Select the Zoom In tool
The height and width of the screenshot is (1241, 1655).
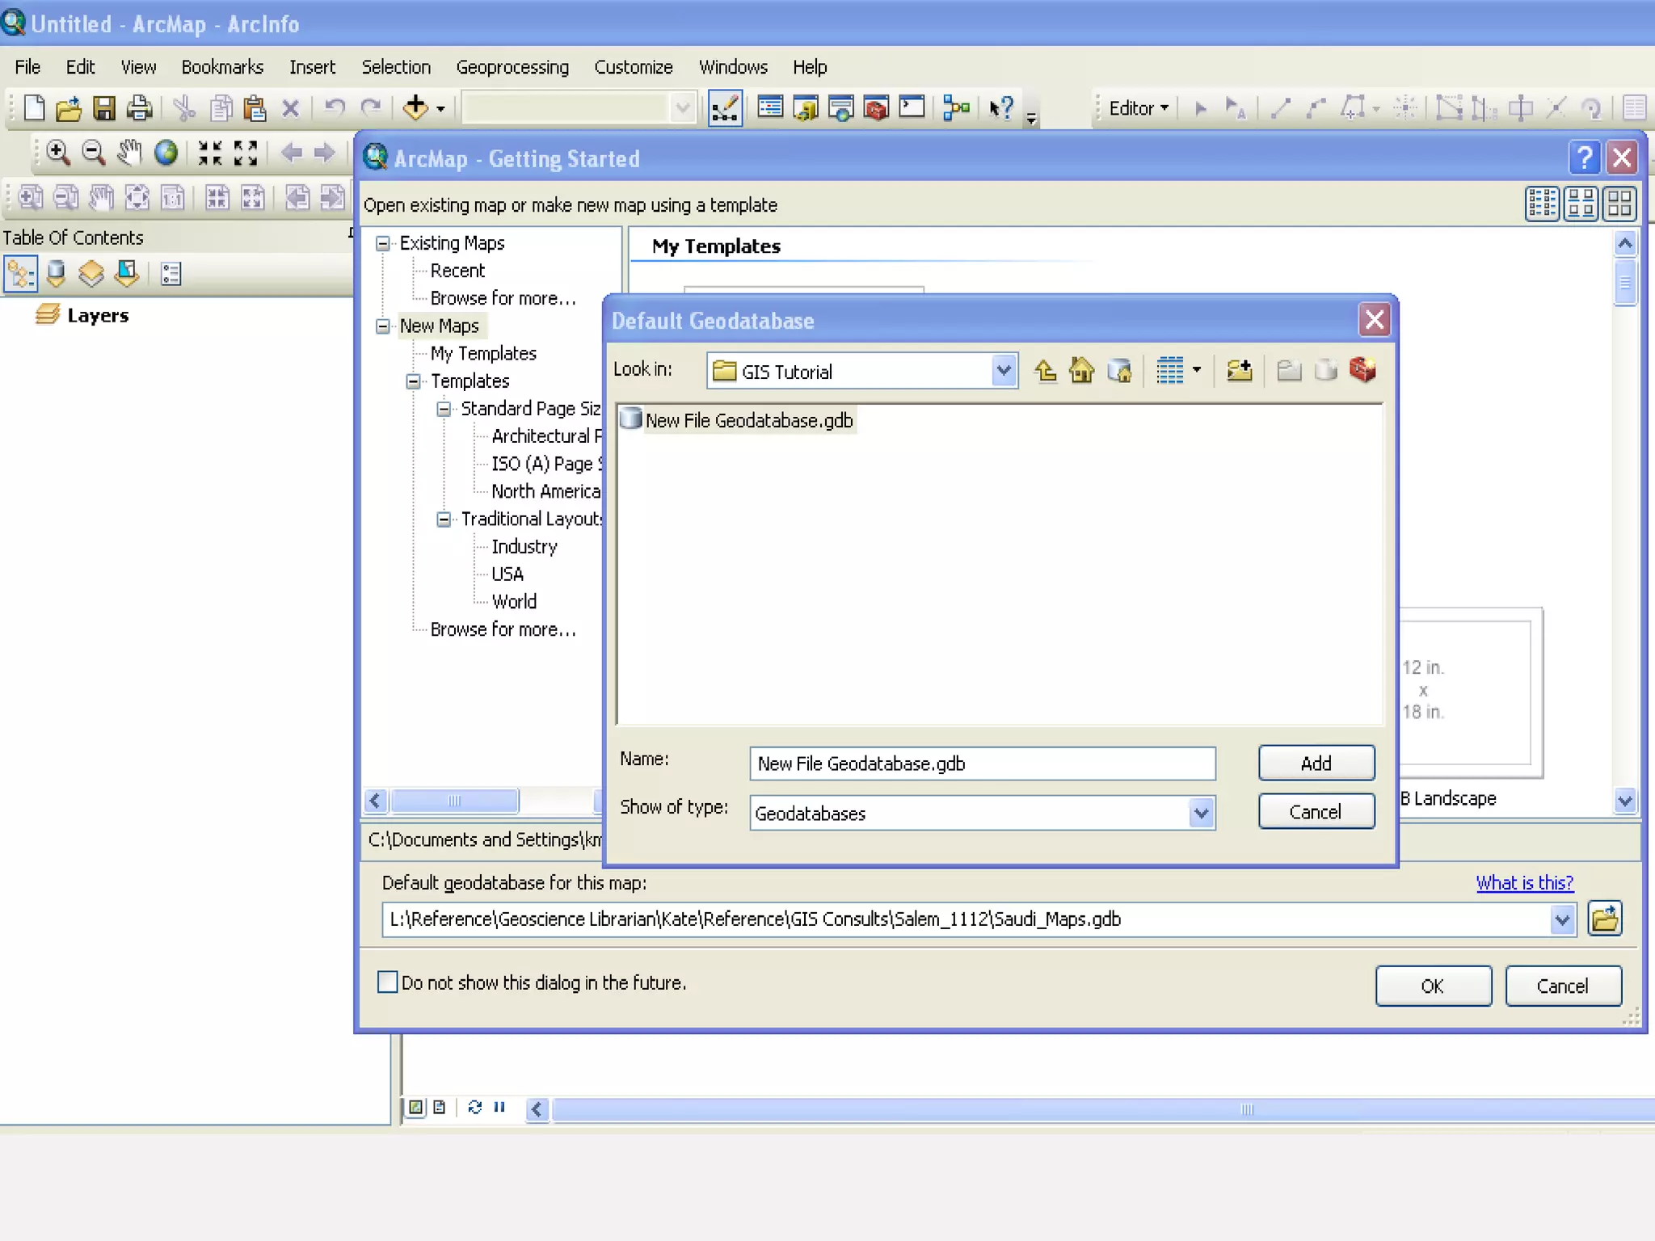(x=57, y=152)
